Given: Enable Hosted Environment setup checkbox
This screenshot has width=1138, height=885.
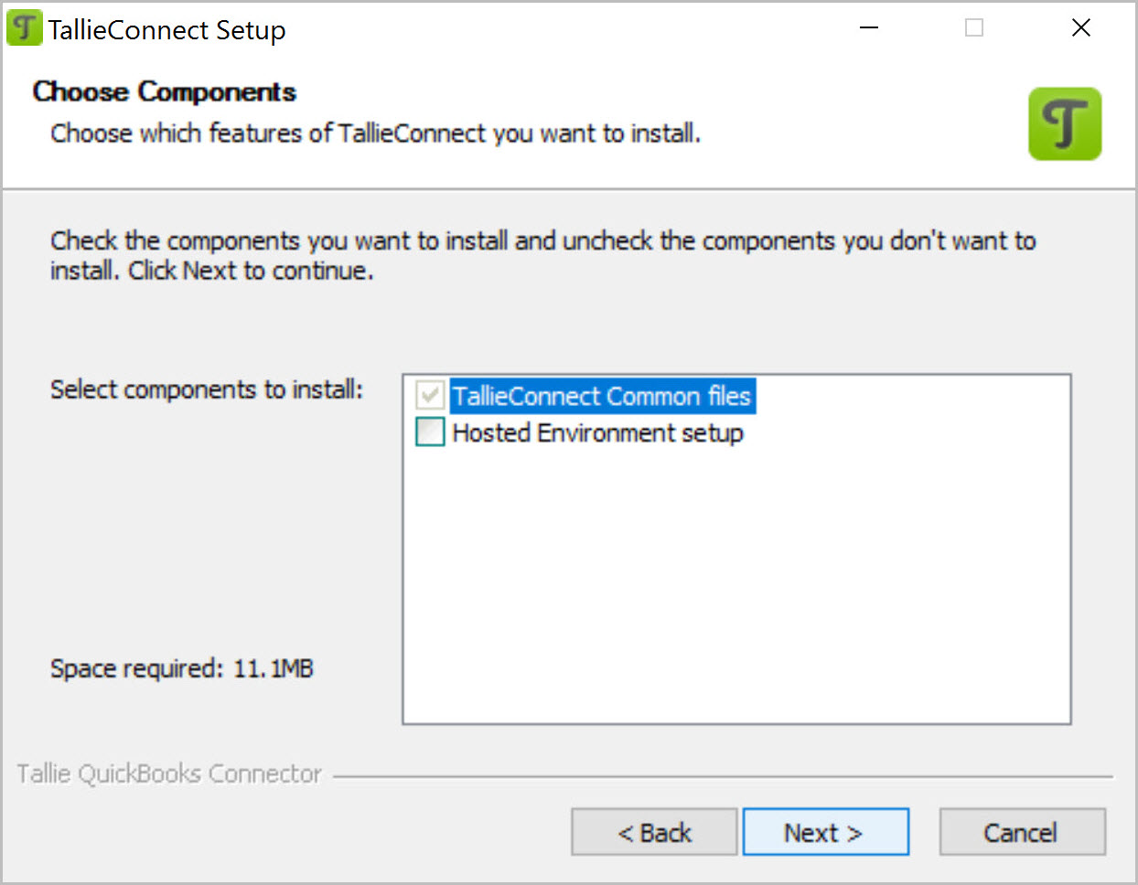Looking at the screenshot, I should pos(430,432).
